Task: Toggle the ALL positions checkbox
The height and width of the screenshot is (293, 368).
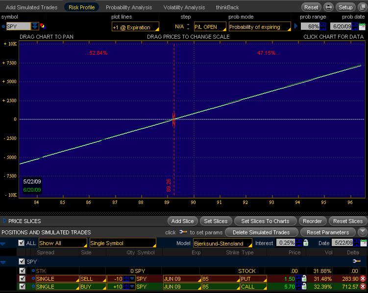Action: pyautogui.click(x=21, y=243)
